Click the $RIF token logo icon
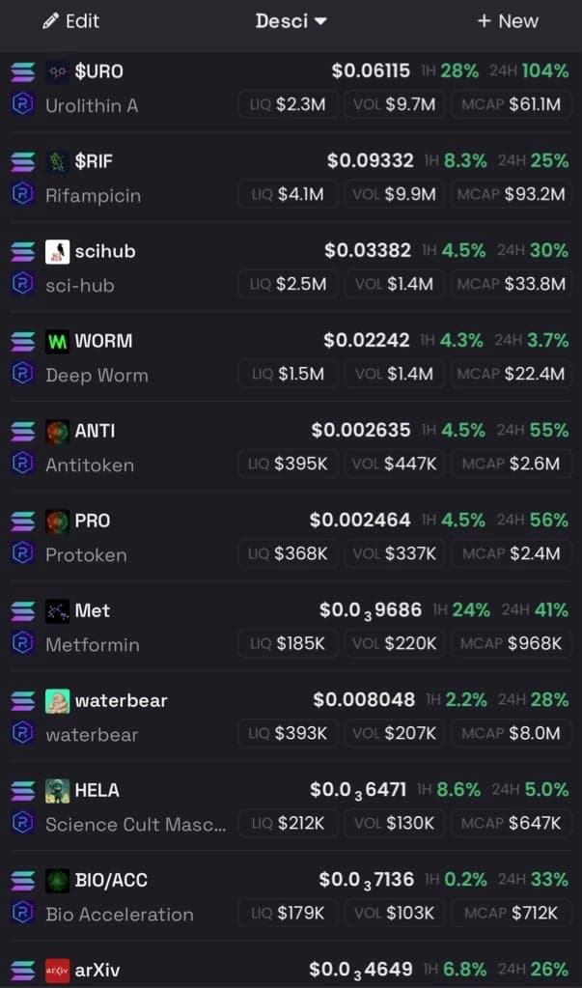This screenshot has width=582, height=988. click(x=58, y=161)
